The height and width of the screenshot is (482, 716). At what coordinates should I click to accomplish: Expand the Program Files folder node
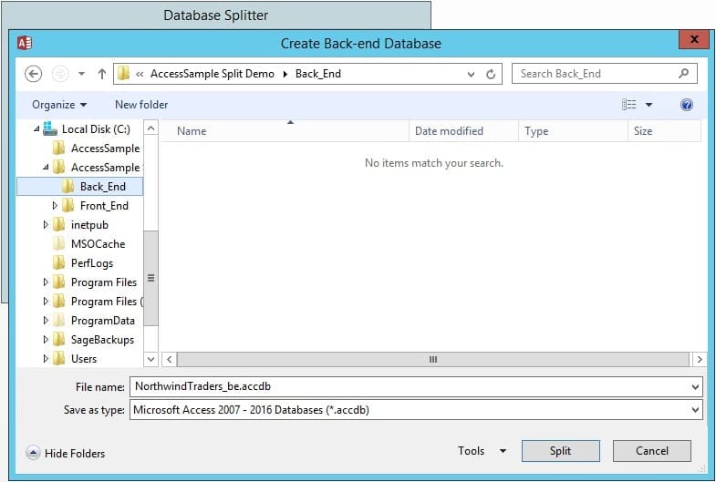pos(46,282)
